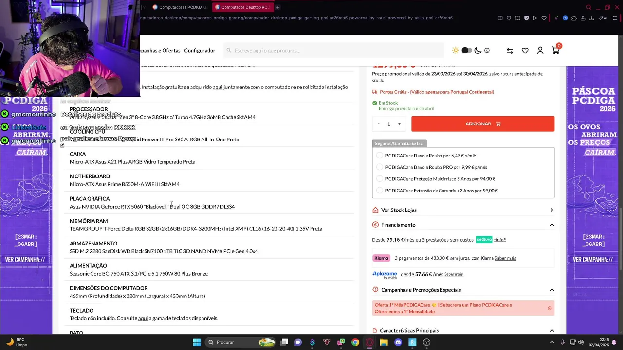623x350 pixels.
Task: Open Google Chrome from taskbar
Action: click(x=355, y=342)
